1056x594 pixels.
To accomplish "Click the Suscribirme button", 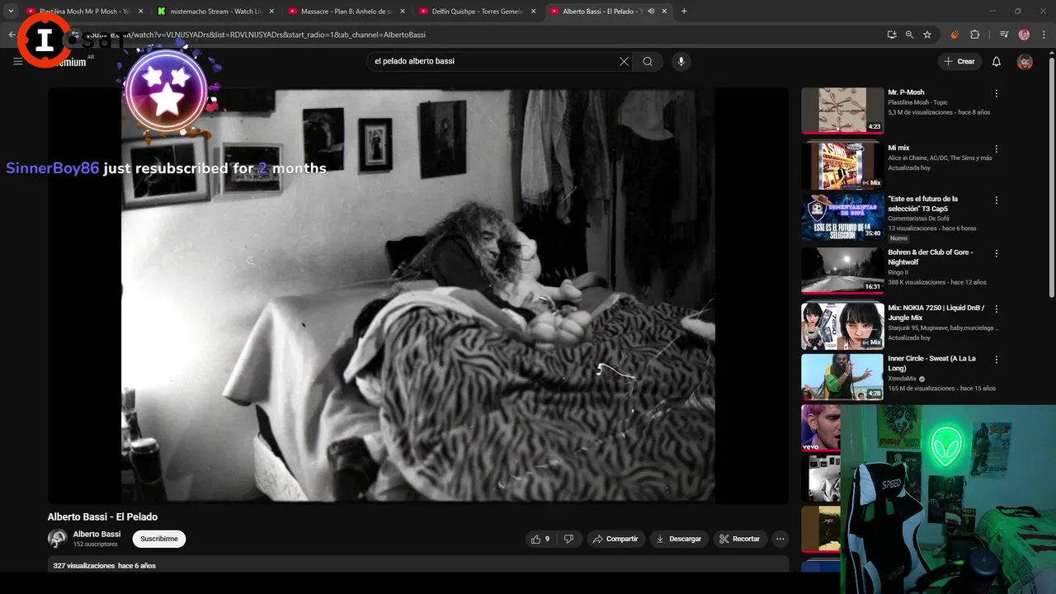I will 159,539.
